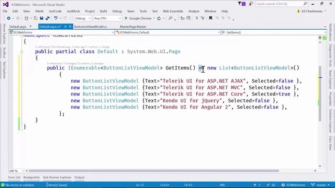Switch to the MasterPage.Master tab
This screenshot has width=335, height=188.
(x=133, y=27)
